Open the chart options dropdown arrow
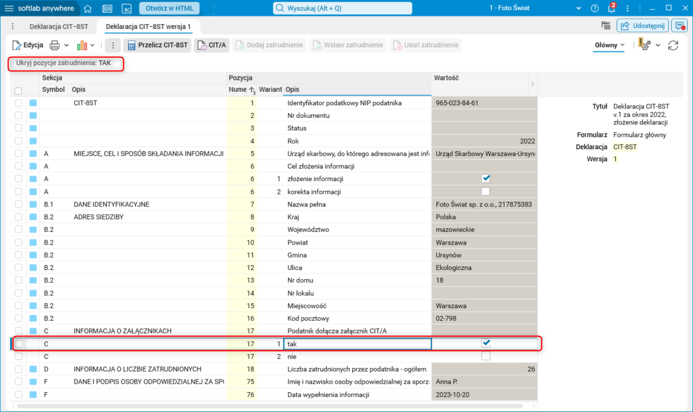Viewport: 693px width, 412px height. click(x=92, y=45)
